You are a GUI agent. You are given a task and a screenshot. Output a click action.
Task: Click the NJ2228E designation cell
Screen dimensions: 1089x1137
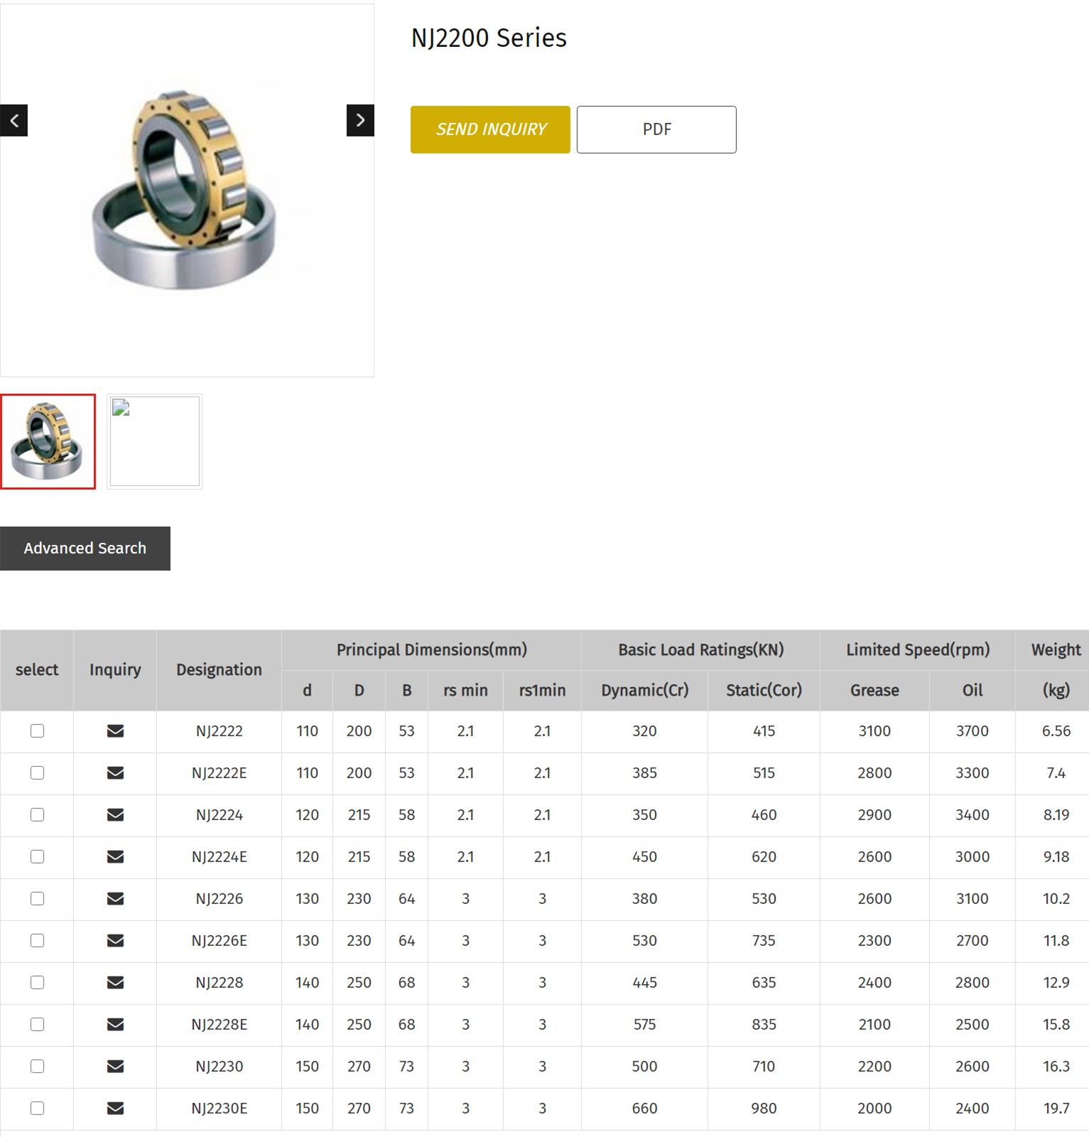[x=219, y=1025]
